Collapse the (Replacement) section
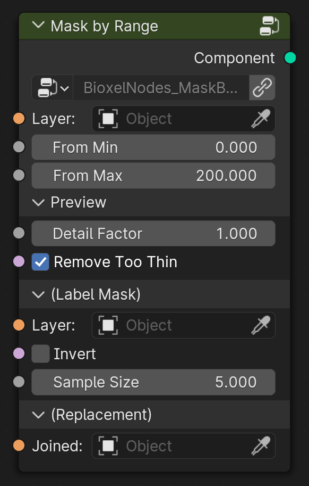The height and width of the screenshot is (486, 309). point(38,415)
